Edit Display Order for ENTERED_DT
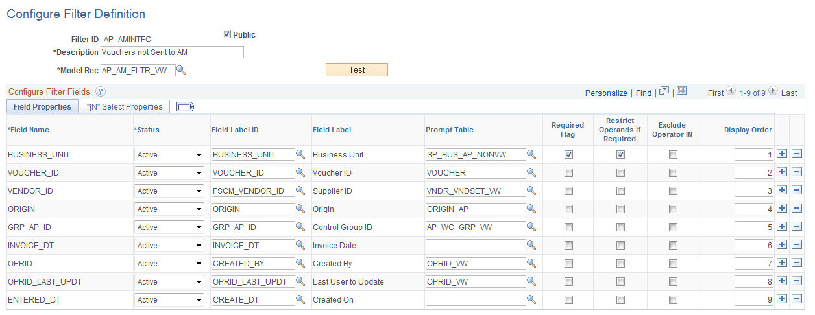The image size is (815, 315). 755,300
